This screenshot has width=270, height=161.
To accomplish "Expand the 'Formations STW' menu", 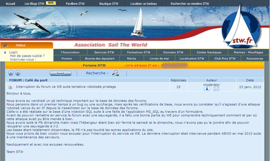I will [139, 52].
